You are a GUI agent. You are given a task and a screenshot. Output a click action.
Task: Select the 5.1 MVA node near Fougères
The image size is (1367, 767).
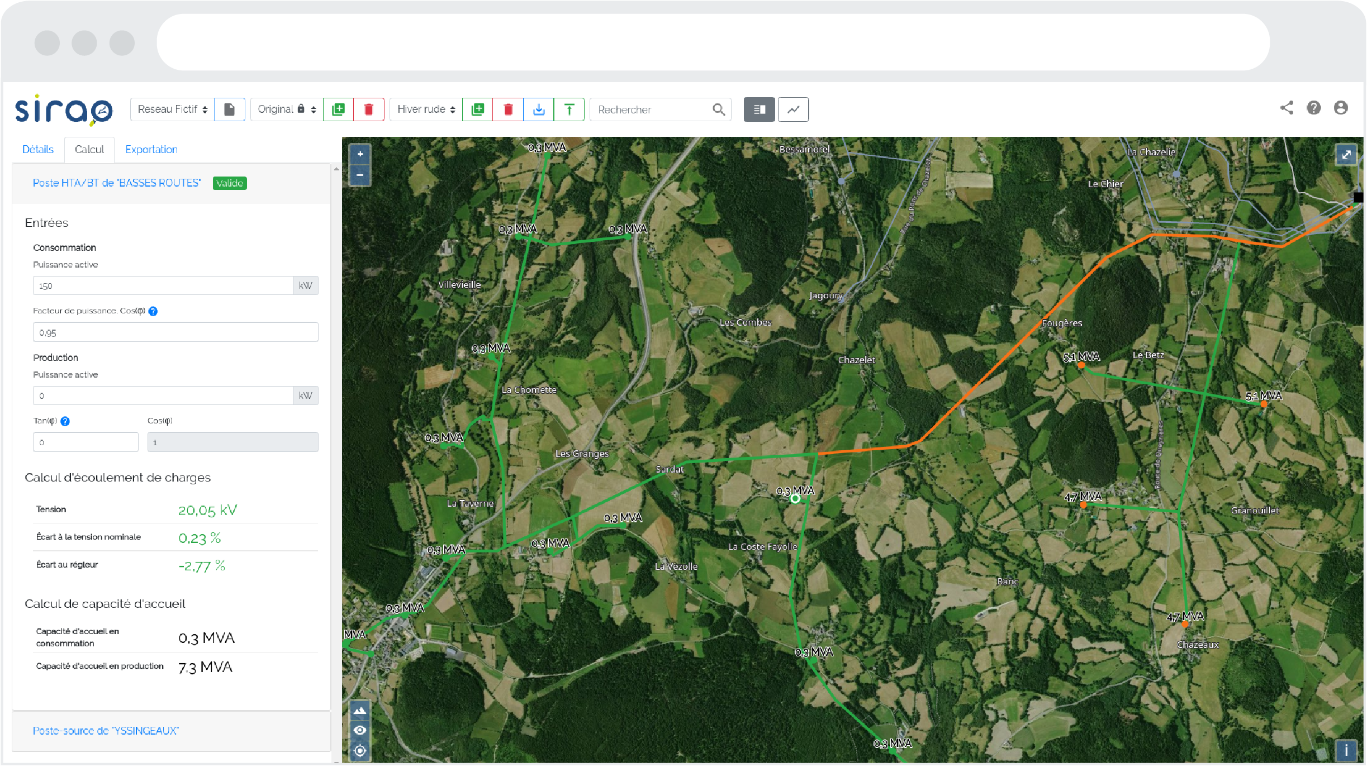(x=1081, y=365)
